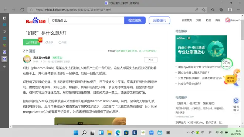Open a new tab with the plus icon
244x137 pixels.
(x=4, y=67)
